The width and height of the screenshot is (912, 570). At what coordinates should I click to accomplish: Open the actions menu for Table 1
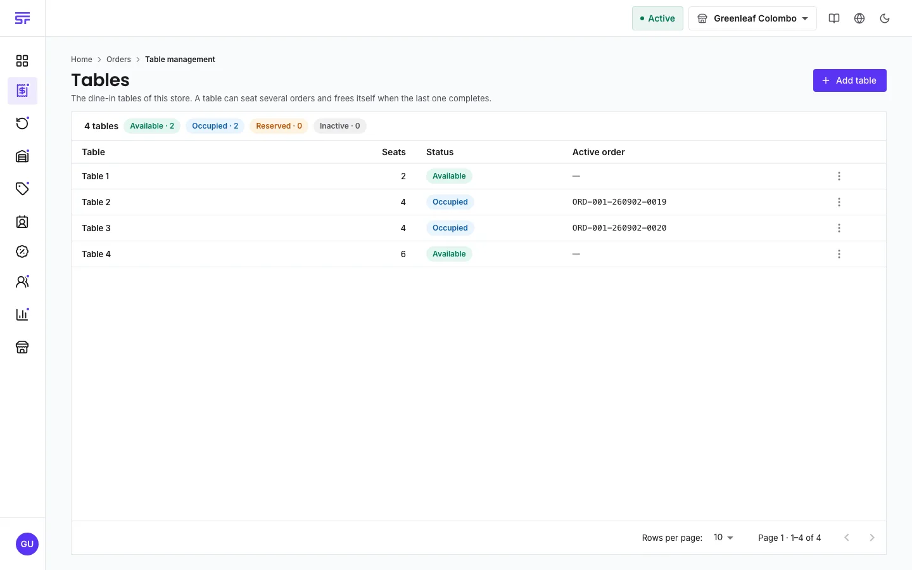(839, 176)
